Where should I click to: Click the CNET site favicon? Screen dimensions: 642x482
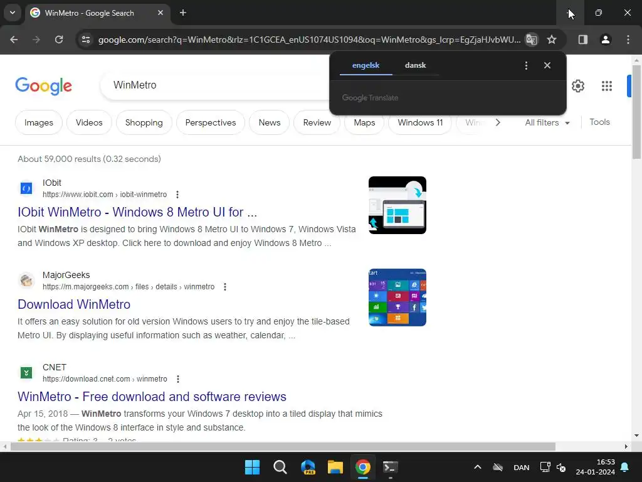coord(26,373)
